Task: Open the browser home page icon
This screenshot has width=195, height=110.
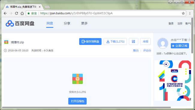Action: point(22,13)
